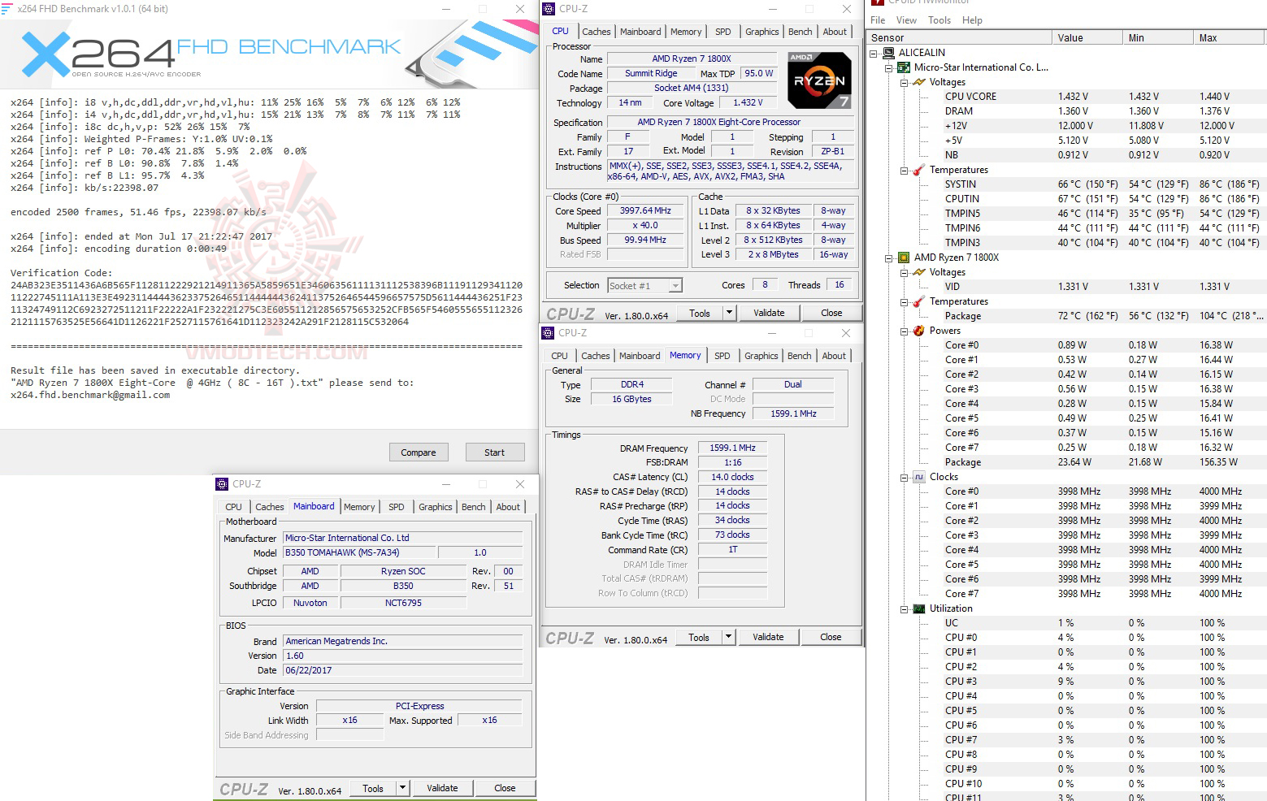Switch to the SPD tab in CPU-Z

tap(722, 31)
